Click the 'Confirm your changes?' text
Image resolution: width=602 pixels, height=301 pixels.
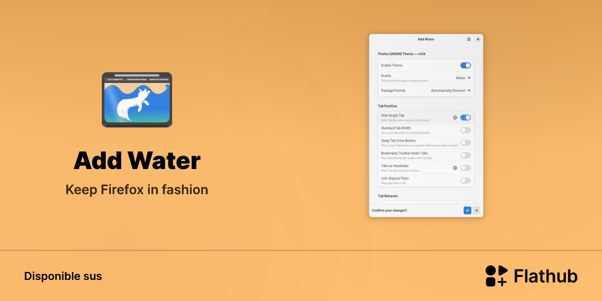(x=389, y=210)
